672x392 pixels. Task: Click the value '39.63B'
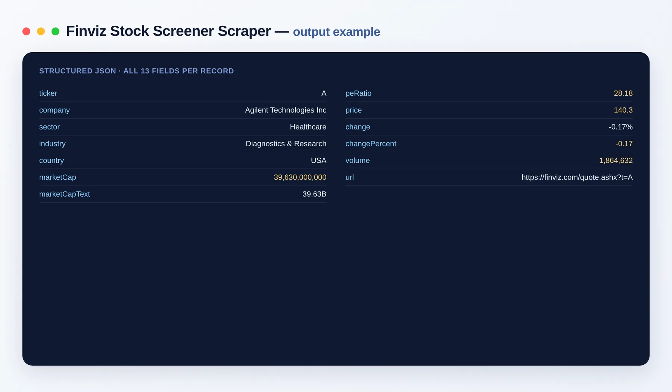point(314,194)
